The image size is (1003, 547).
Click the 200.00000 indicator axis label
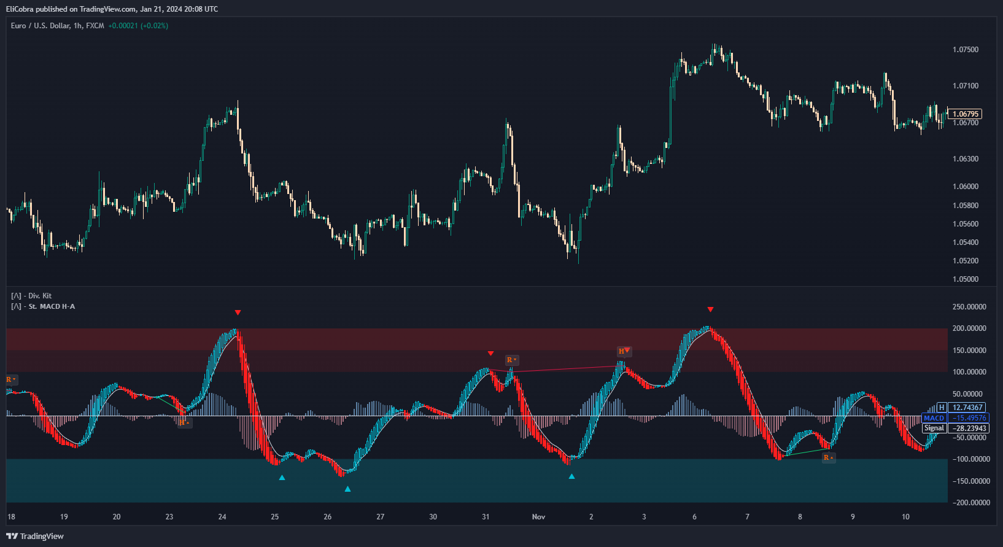pyautogui.click(x=969, y=328)
